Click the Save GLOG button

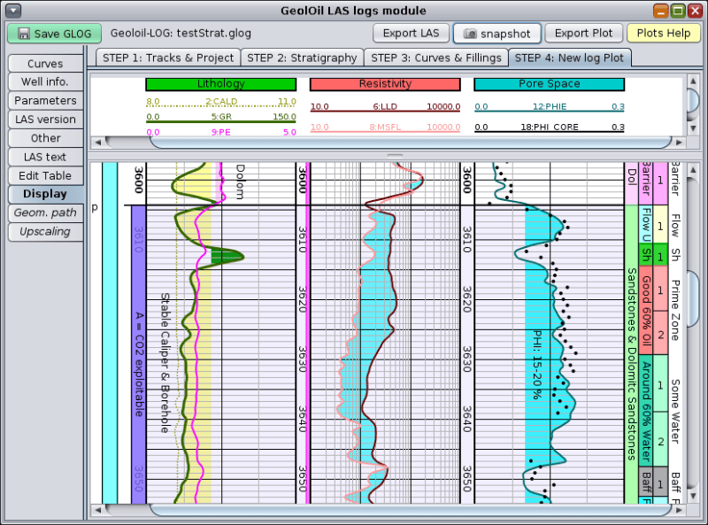54,34
